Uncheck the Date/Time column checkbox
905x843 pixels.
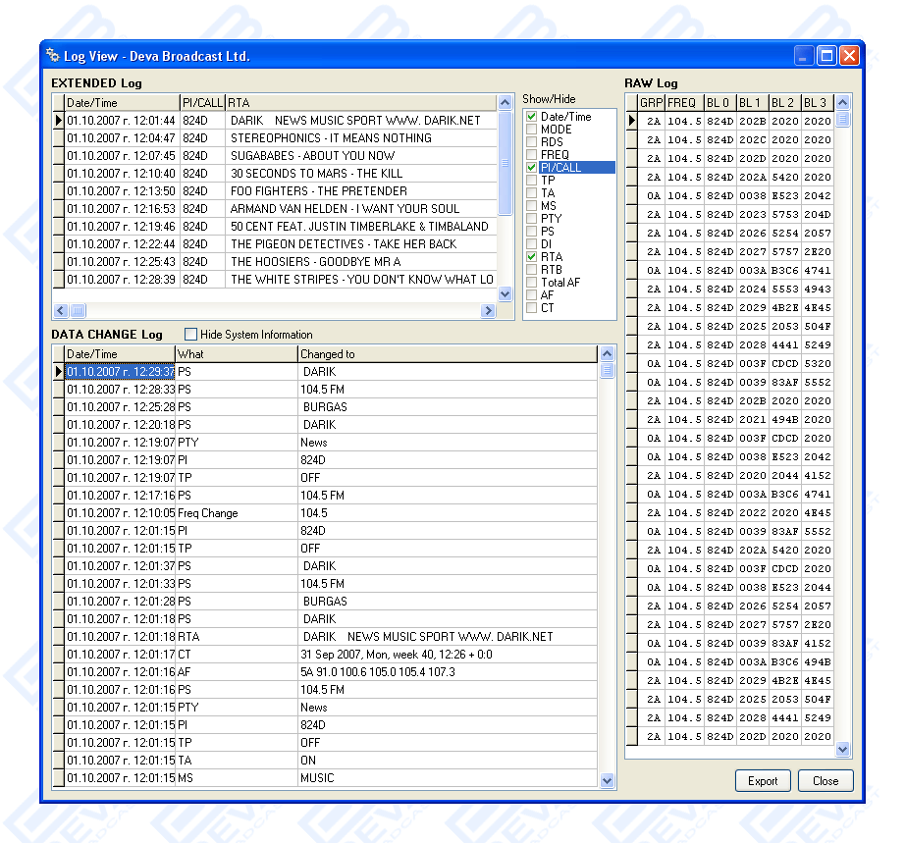[532, 117]
